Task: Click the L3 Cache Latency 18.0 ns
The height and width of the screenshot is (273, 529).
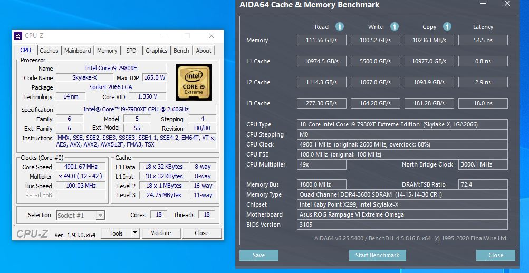Action: [x=483, y=103]
